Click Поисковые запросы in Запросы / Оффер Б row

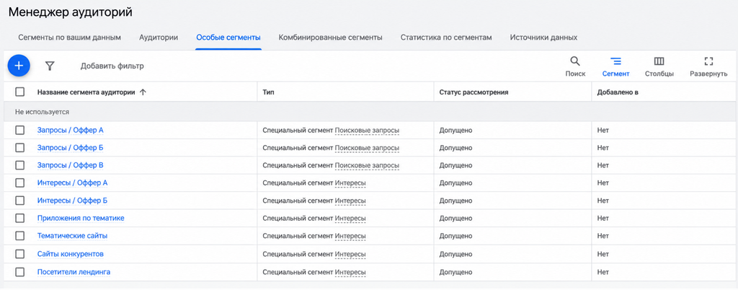click(367, 147)
